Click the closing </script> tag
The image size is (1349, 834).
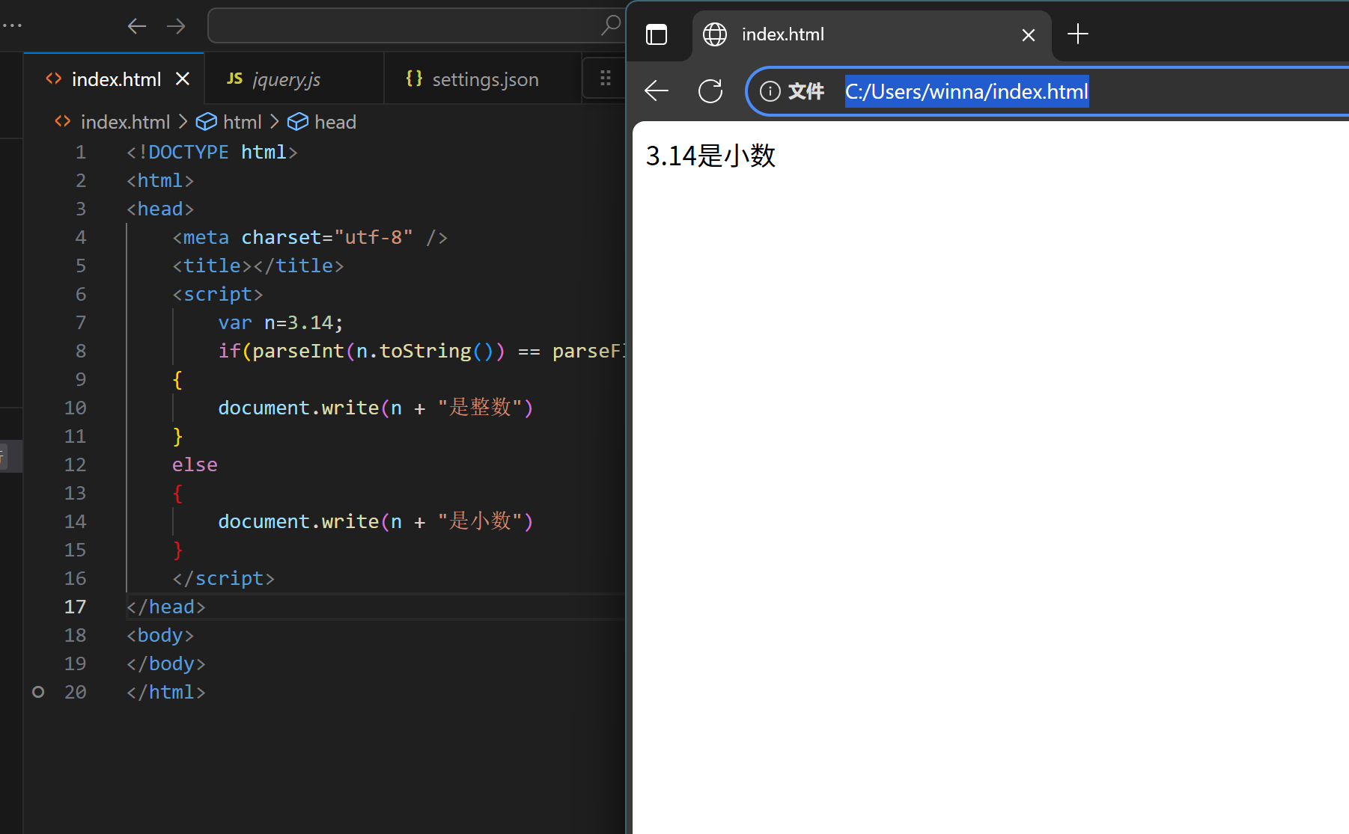(x=223, y=578)
